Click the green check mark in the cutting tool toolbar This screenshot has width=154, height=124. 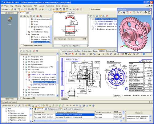coord(90,105)
